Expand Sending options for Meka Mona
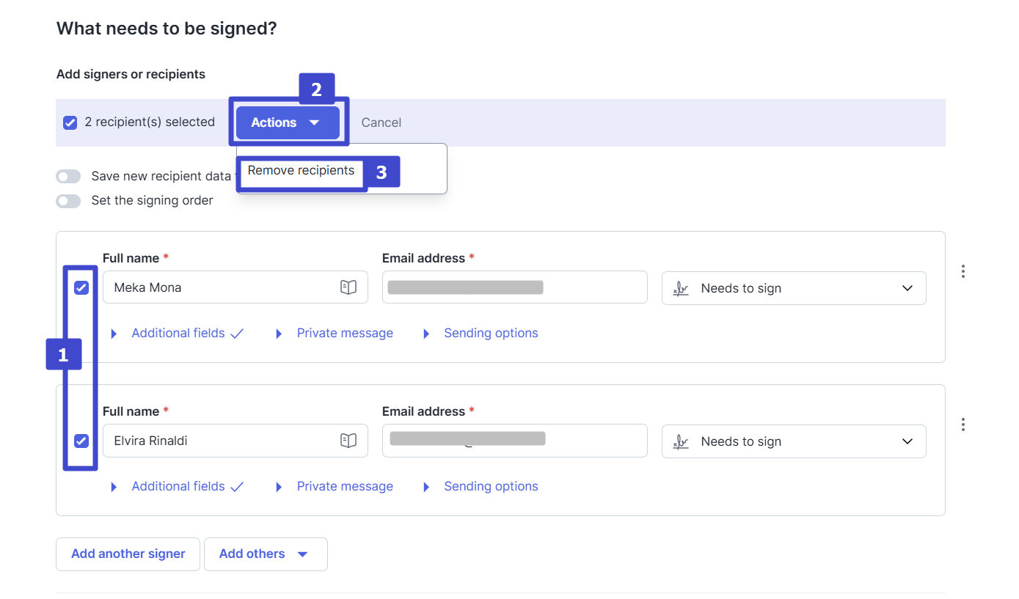This screenshot has height=599, width=1019. pos(490,333)
